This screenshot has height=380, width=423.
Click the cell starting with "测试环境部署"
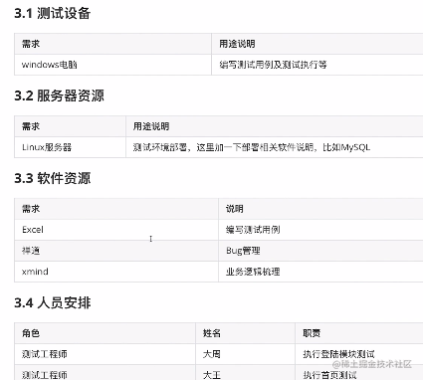click(275, 147)
